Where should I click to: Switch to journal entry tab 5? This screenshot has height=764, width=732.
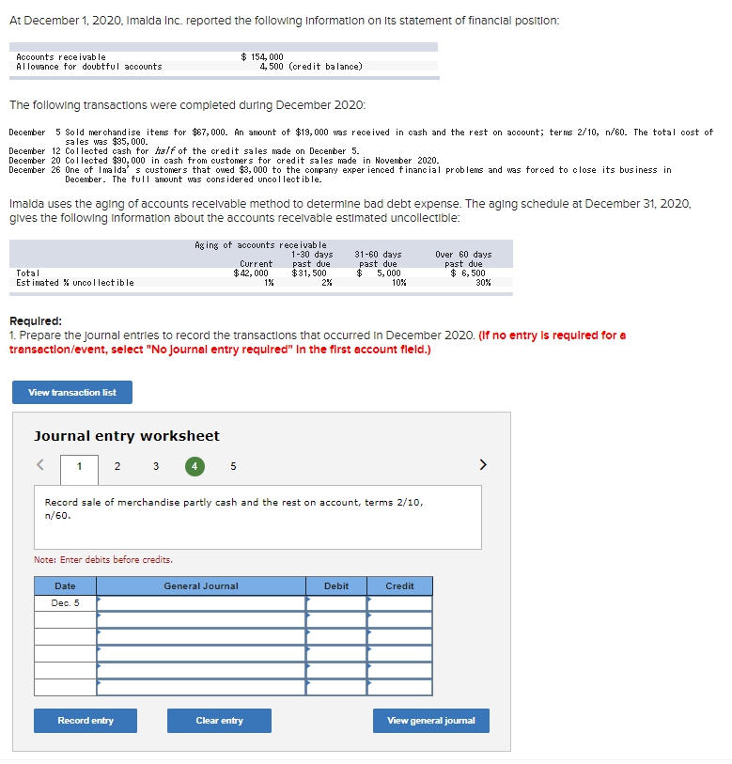[233, 466]
